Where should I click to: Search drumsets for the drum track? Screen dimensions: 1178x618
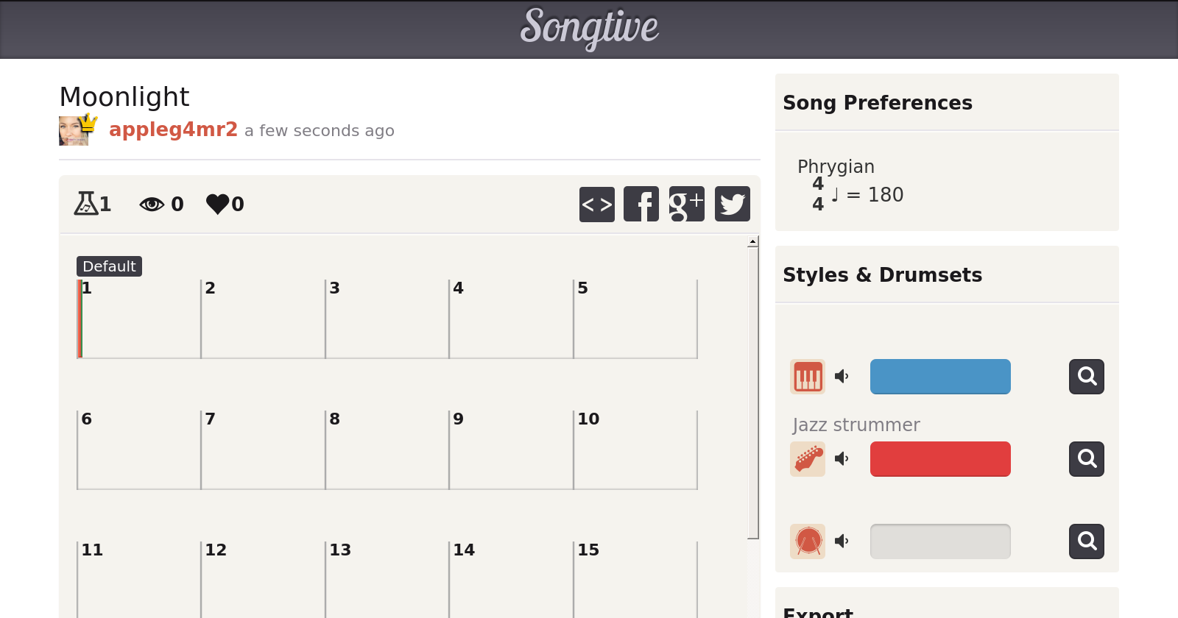[1086, 541]
